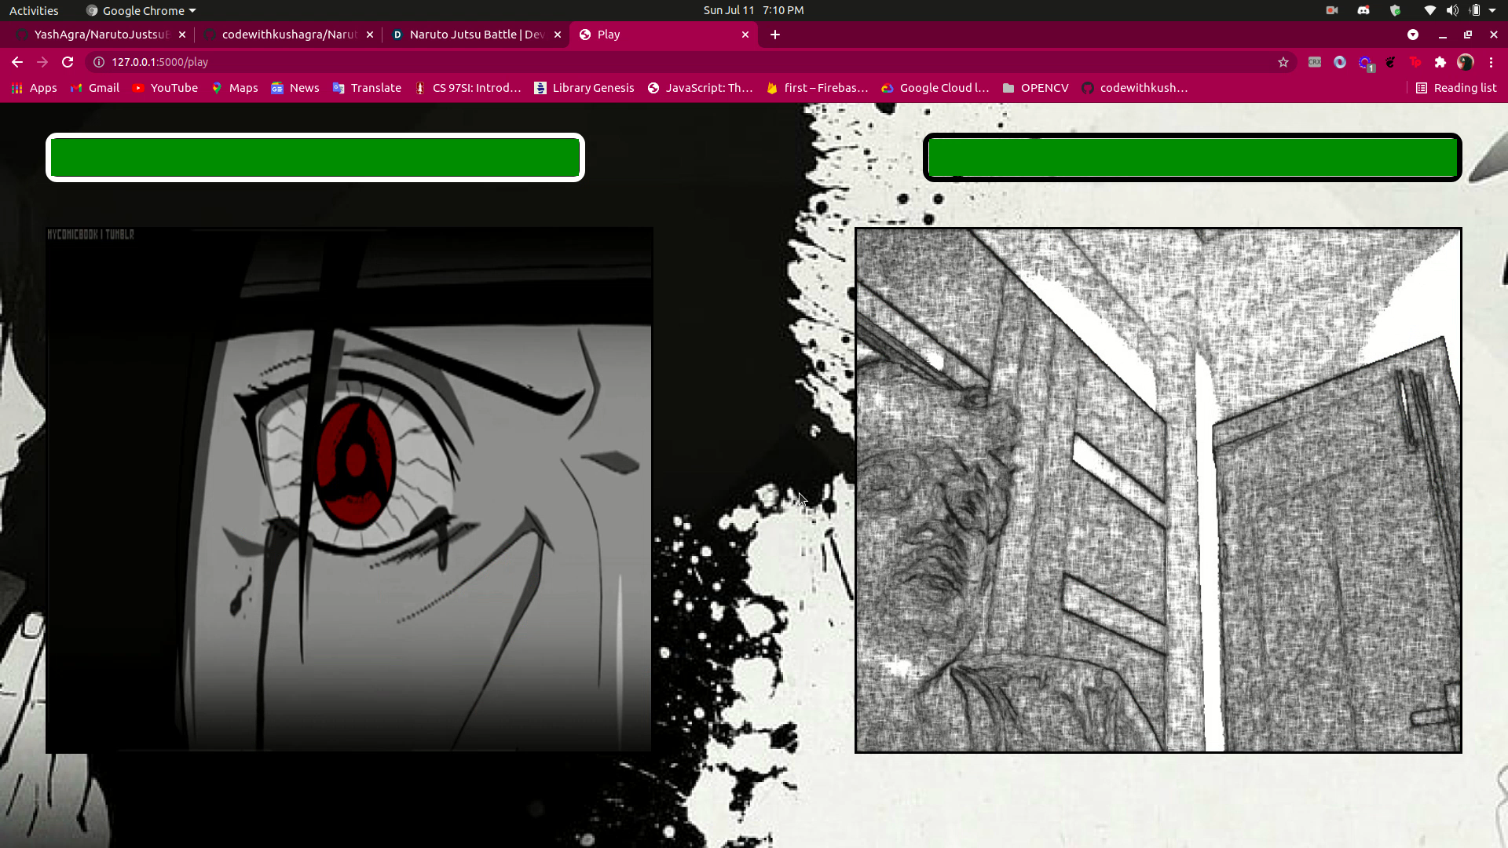Viewport: 1508px width, 848px height.
Task: Switch to Naruto Jutsu Battle tab
Action: [476, 35]
